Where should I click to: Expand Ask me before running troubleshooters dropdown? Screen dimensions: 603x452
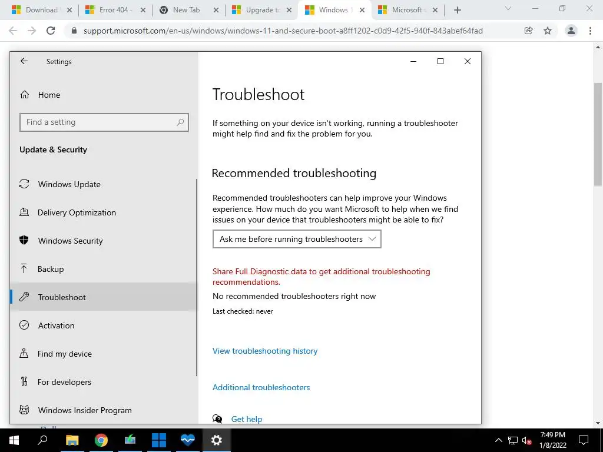click(297, 239)
